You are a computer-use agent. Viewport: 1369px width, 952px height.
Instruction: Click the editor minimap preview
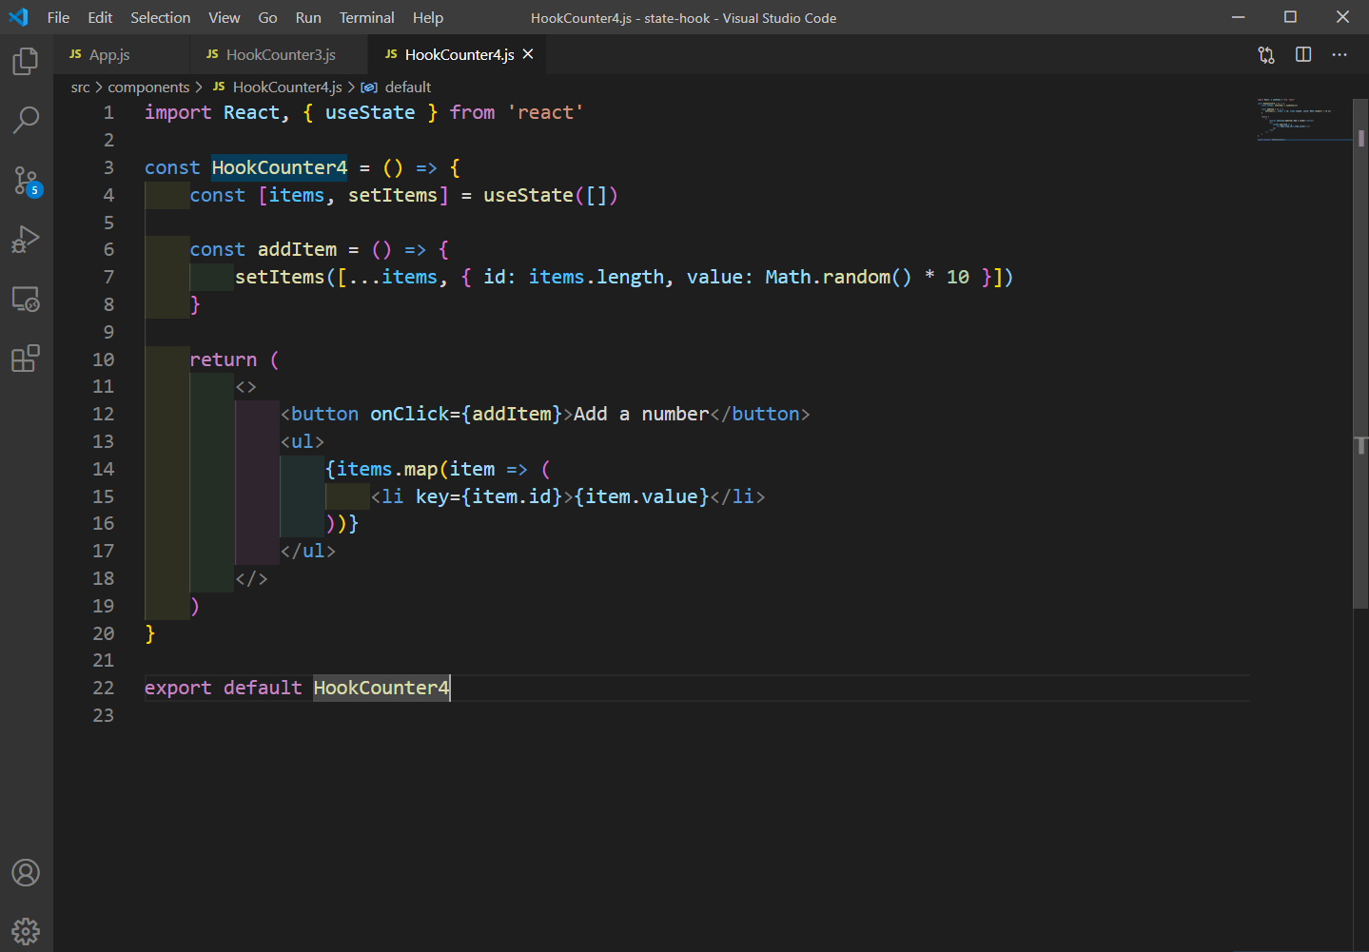pos(1303,119)
